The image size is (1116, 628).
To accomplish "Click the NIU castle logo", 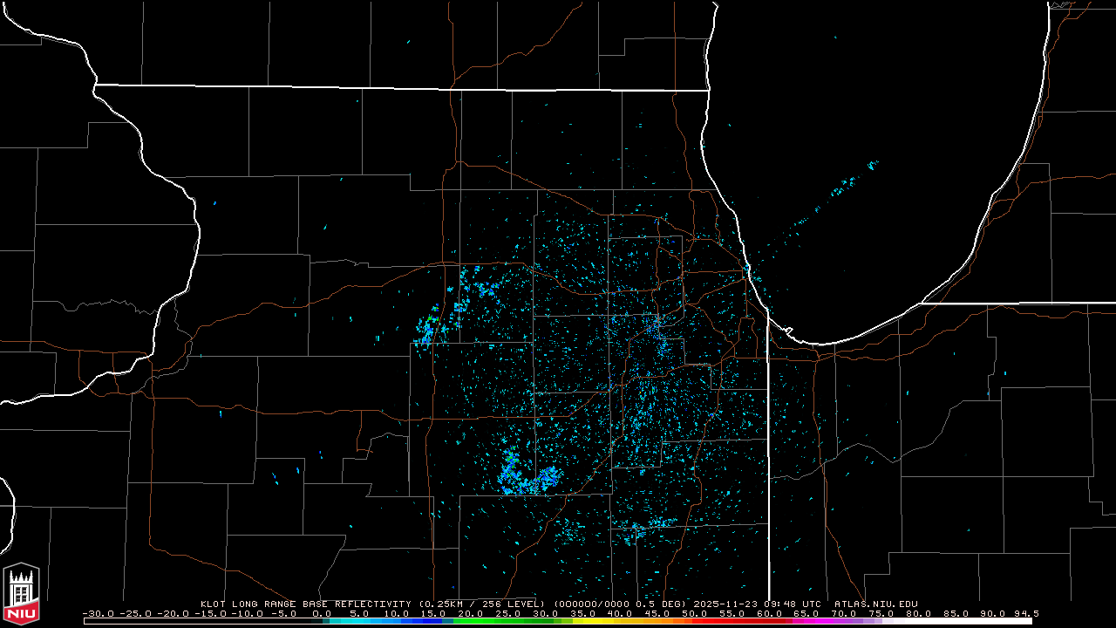I will point(21,595).
